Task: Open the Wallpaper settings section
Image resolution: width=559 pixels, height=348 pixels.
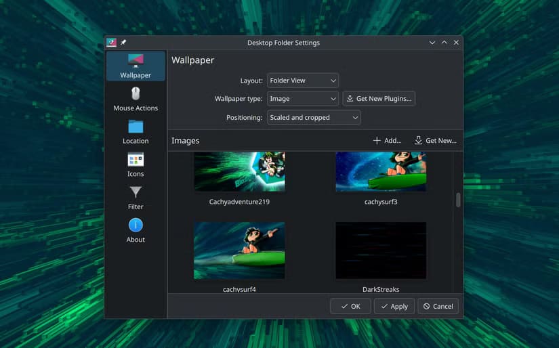Action: tap(136, 66)
